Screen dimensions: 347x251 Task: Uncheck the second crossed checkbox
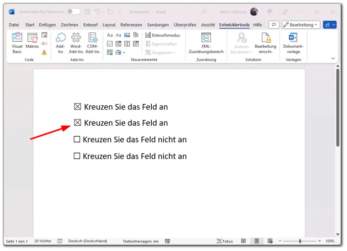click(x=77, y=122)
